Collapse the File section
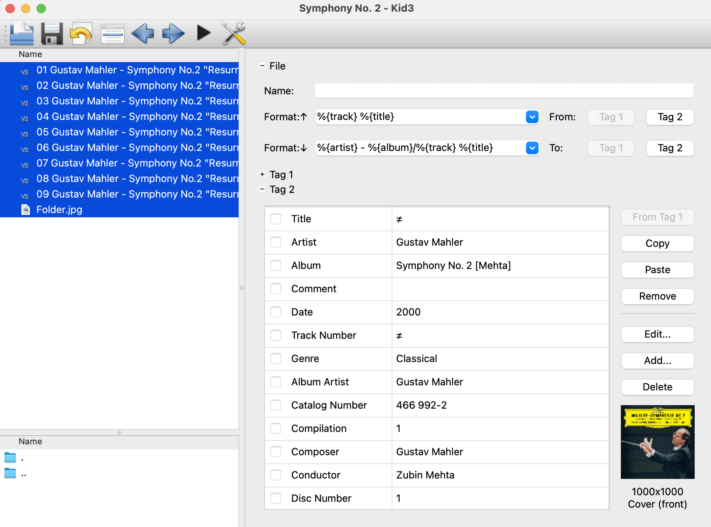The height and width of the screenshot is (527, 711). (x=262, y=66)
